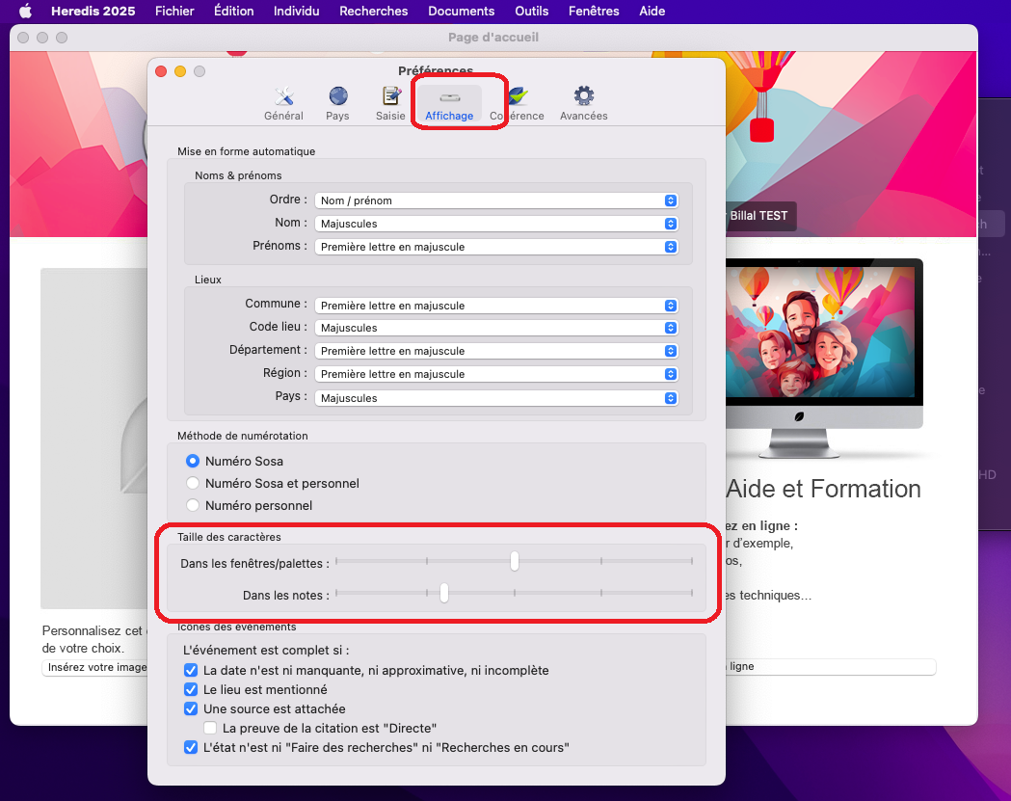This screenshot has height=801, width=1011.
Task: Click the "Dans les notes" slider handle
Action: click(444, 593)
